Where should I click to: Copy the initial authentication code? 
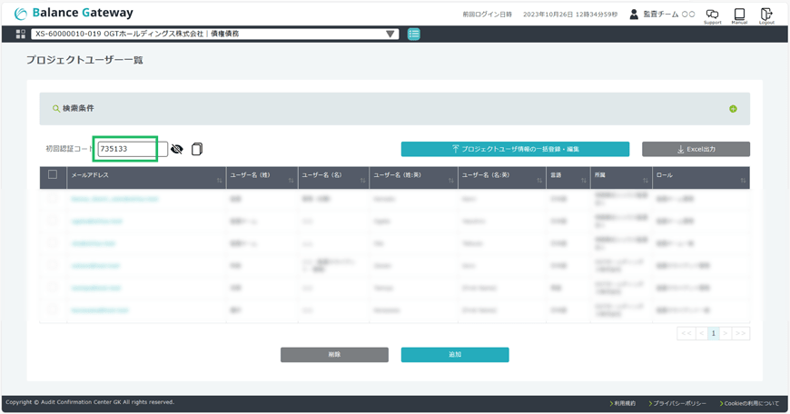pos(197,149)
